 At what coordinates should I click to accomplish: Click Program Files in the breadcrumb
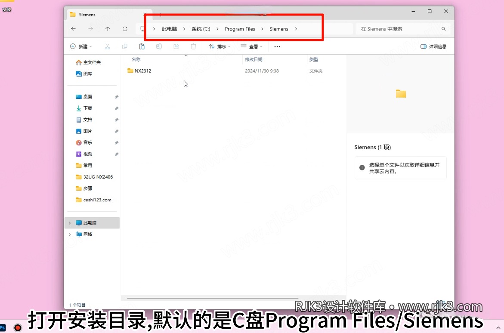coord(240,29)
